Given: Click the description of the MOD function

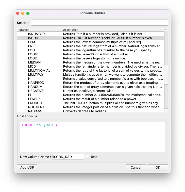Looking at the screenshot, I should pos(112,66).
